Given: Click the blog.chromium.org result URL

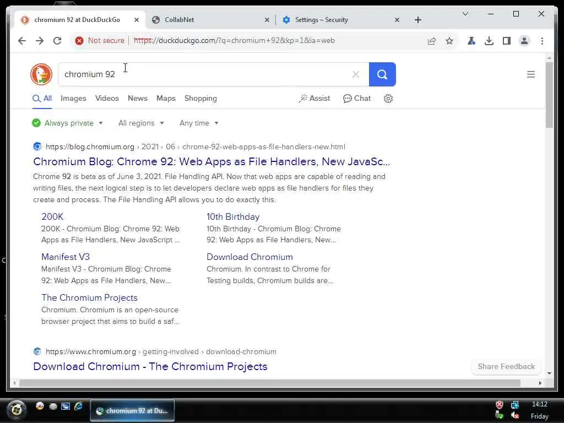Looking at the screenshot, I should coord(196,147).
